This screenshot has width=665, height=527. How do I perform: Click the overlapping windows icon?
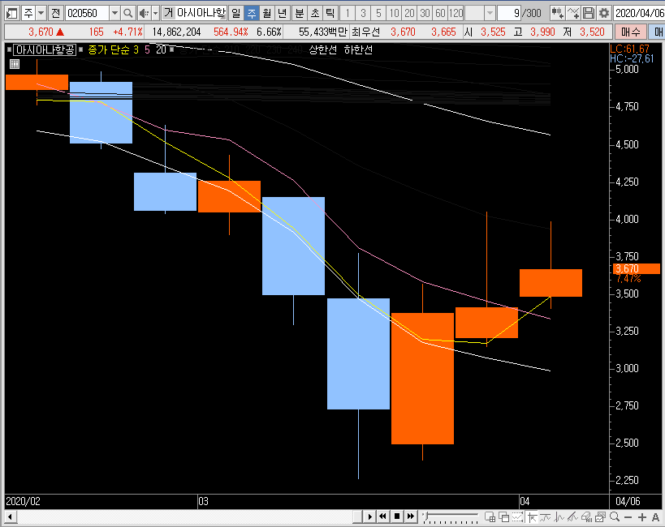pos(504,516)
